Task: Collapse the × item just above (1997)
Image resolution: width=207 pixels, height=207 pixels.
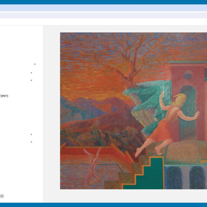Action: click(x=31, y=80)
